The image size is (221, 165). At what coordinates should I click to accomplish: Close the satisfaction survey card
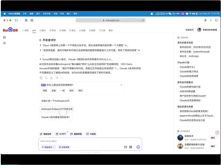tap(121, 85)
